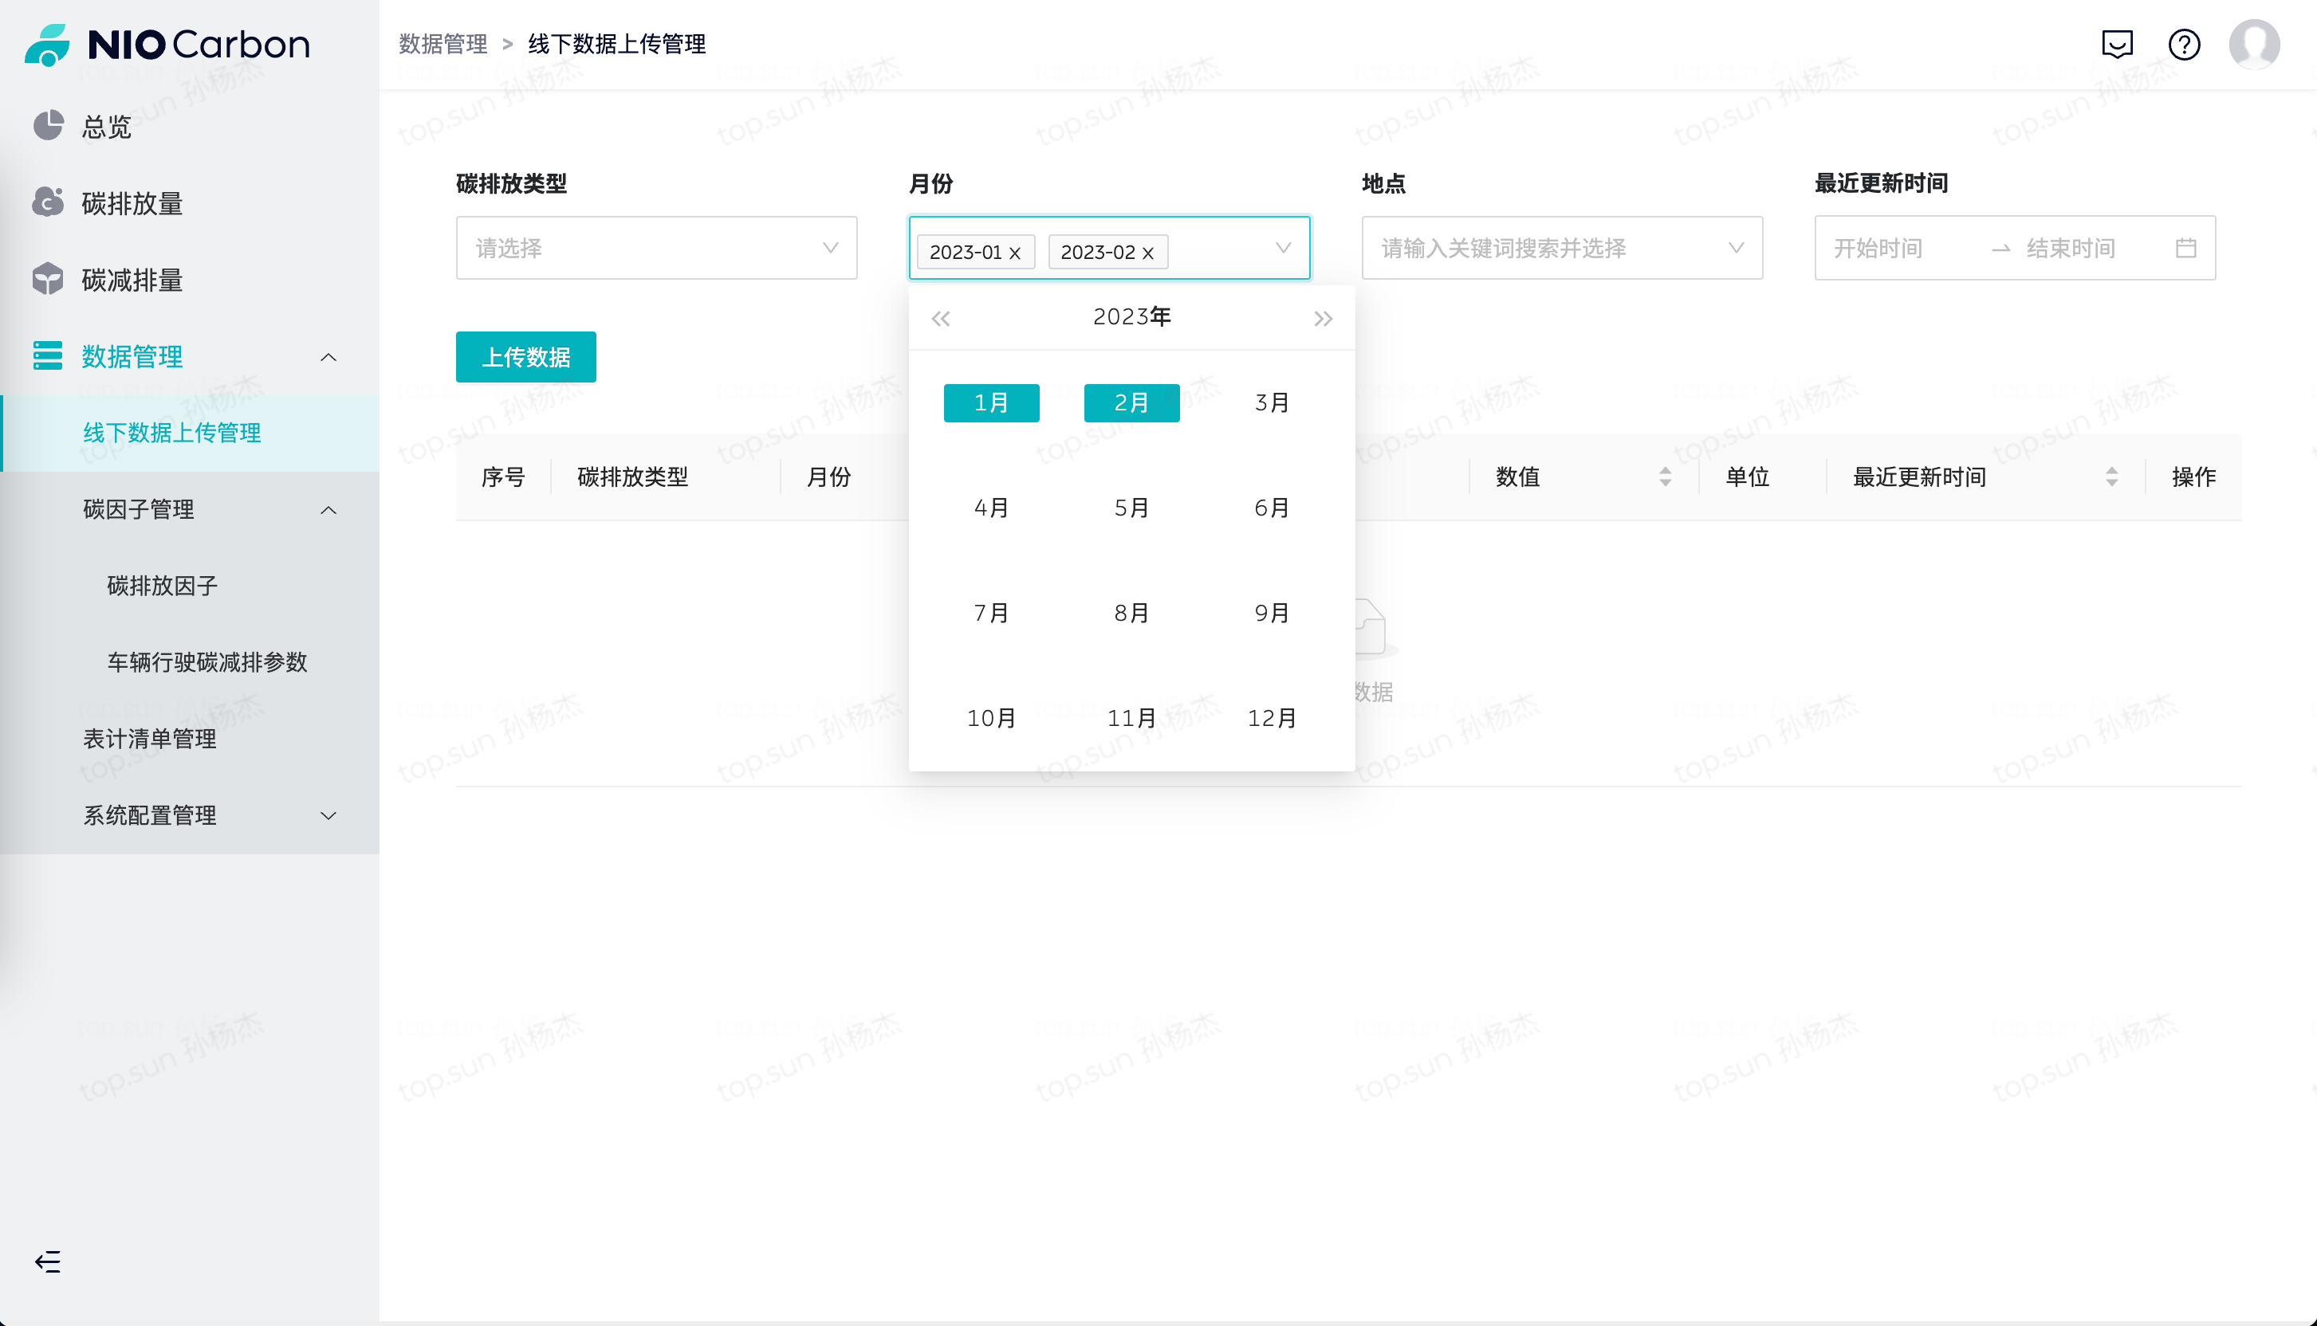2317x1326 pixels.
Task: Click the calendar icon in 最近更新时间
Action: pos(2185,248)
